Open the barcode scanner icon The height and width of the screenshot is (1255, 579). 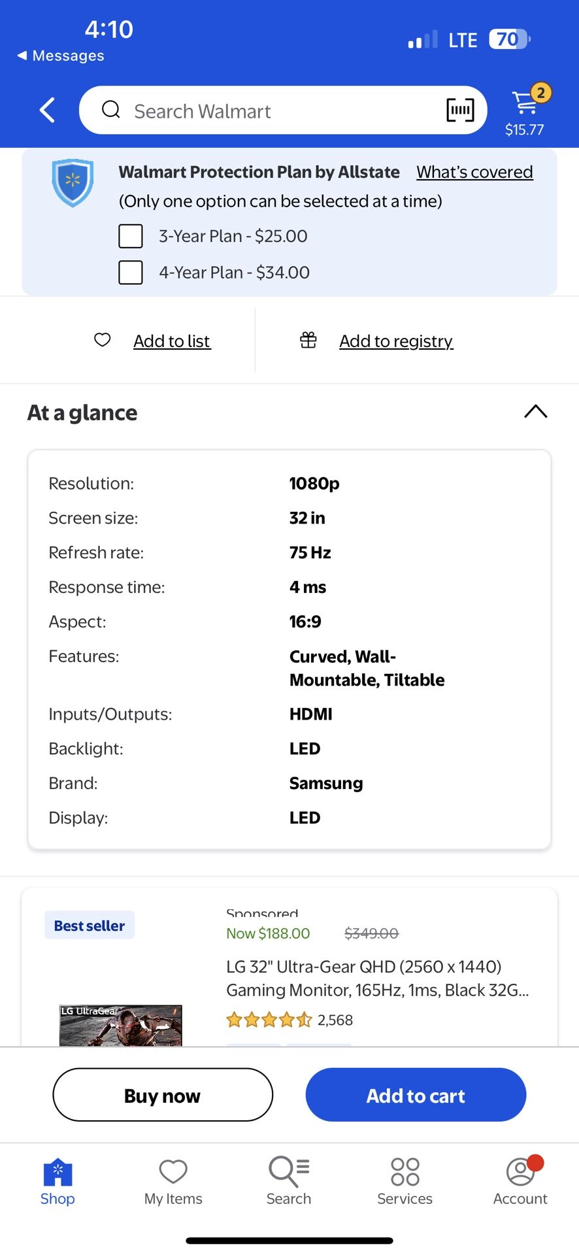coord(460,110)
